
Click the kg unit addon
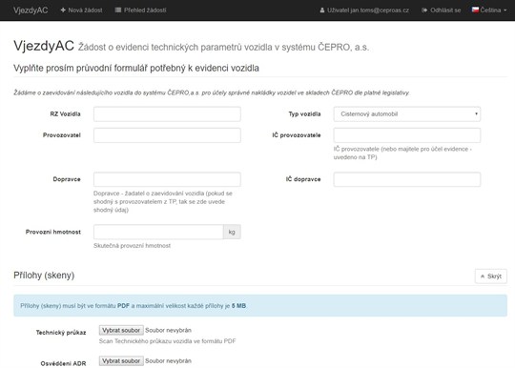[x=232, y=232]
